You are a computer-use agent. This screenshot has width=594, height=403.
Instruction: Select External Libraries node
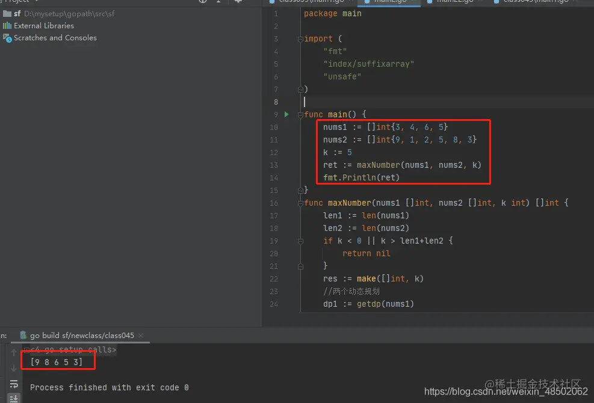[x=39, y=26]
